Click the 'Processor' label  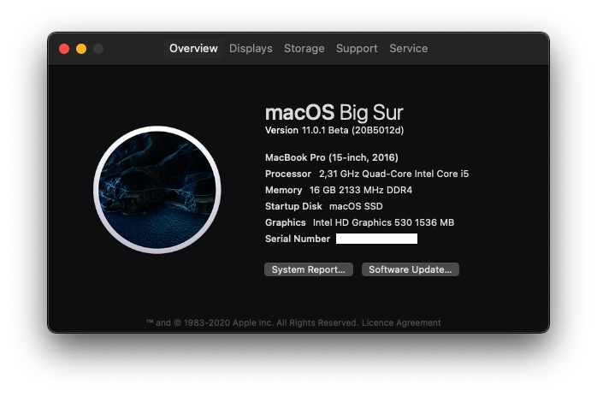tap(288, 174)
